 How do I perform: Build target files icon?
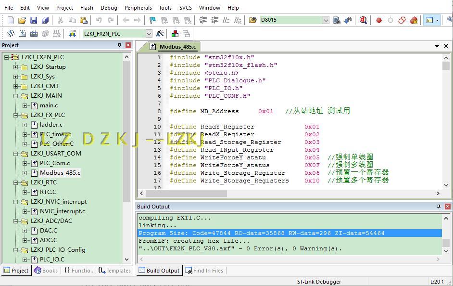22,34
